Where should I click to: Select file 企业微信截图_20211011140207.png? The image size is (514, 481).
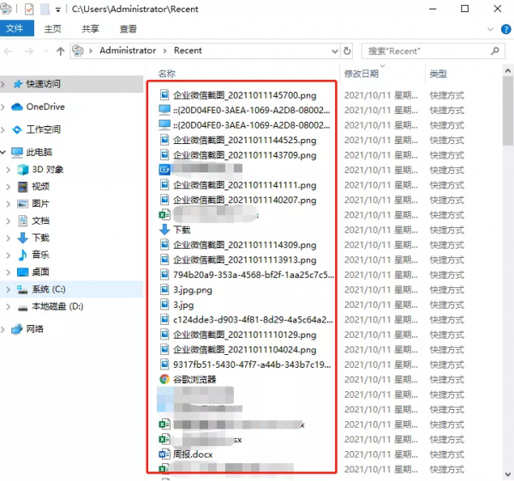pos(244,200)
